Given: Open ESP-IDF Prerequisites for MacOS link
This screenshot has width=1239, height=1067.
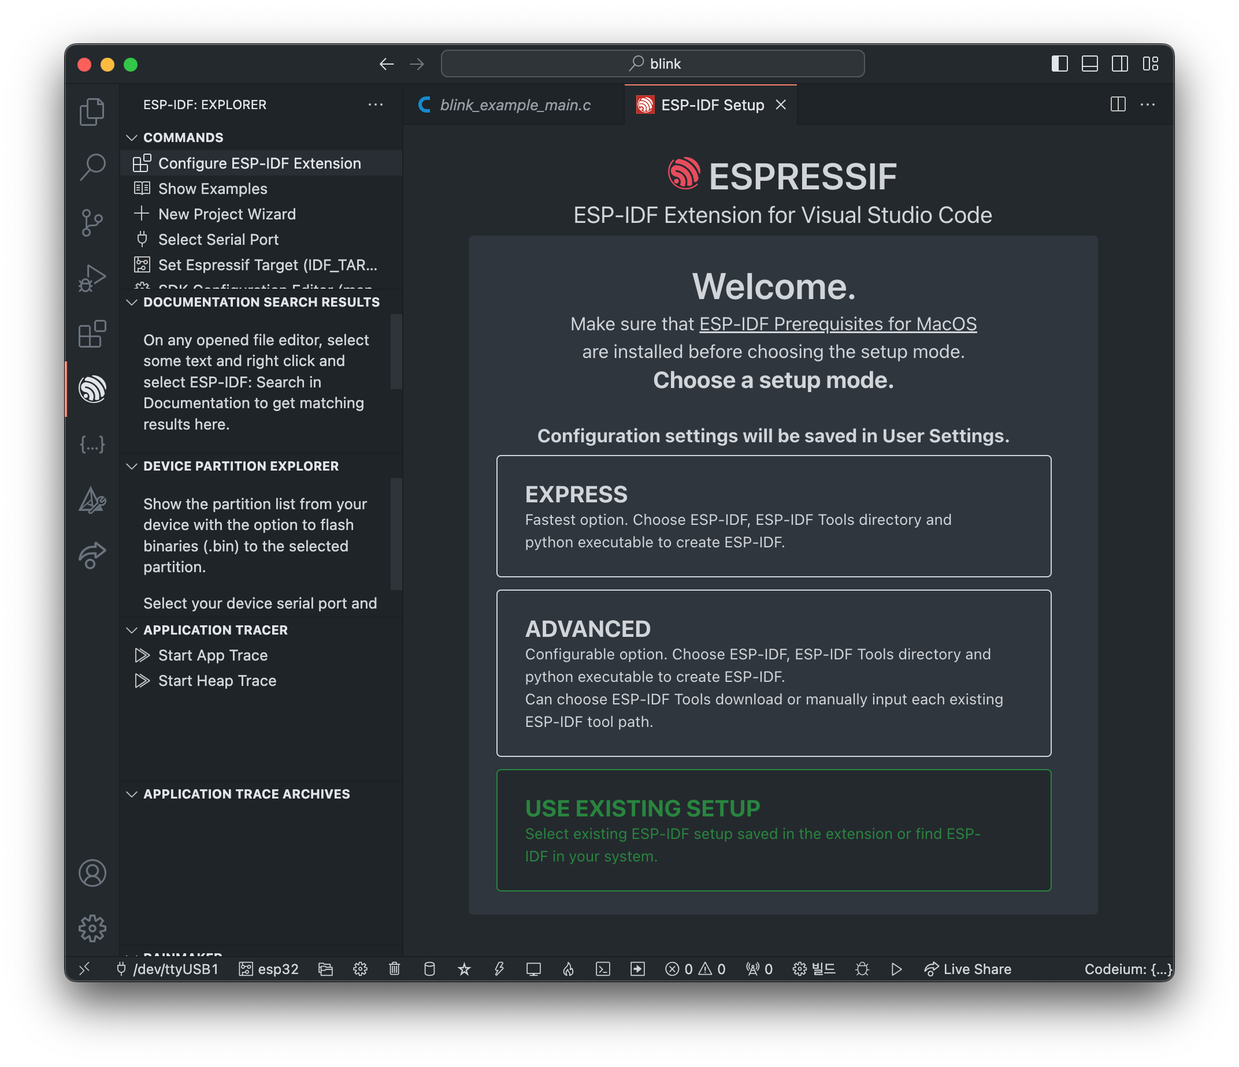Looking at the screenshot, I should click(837, 324).
